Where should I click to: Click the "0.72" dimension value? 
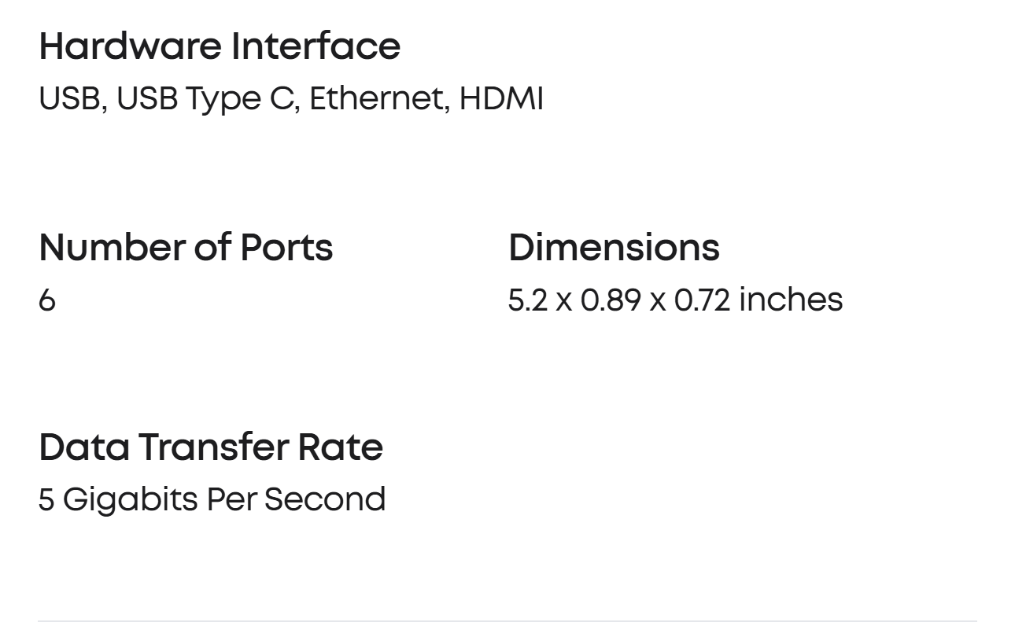pyautogui.click(x=703, y=300)
